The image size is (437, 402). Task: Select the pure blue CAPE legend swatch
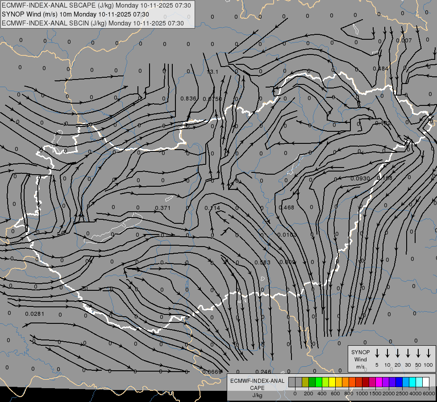(x=399, y=382)
